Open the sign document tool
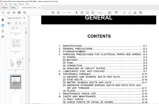The image size is (159, 104). point(135,12)
